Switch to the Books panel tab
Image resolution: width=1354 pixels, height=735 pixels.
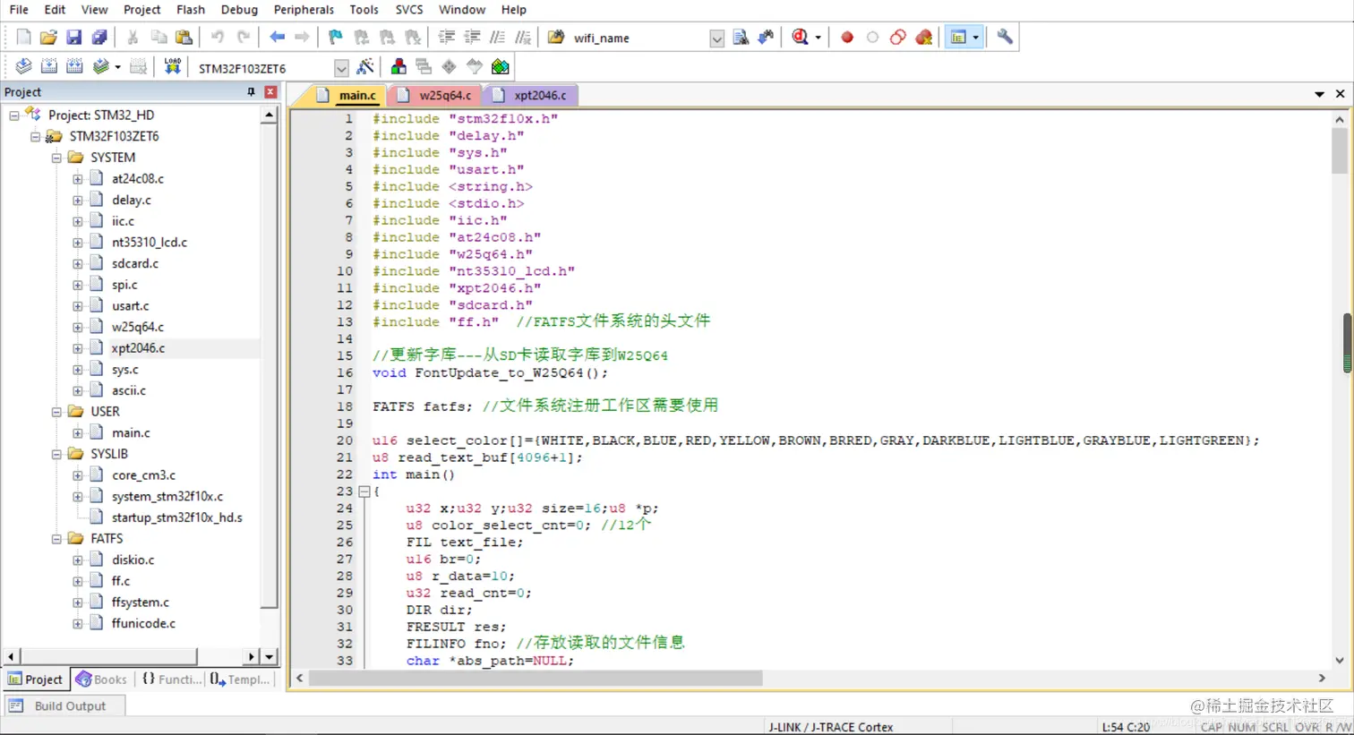[x=101, y=679]
